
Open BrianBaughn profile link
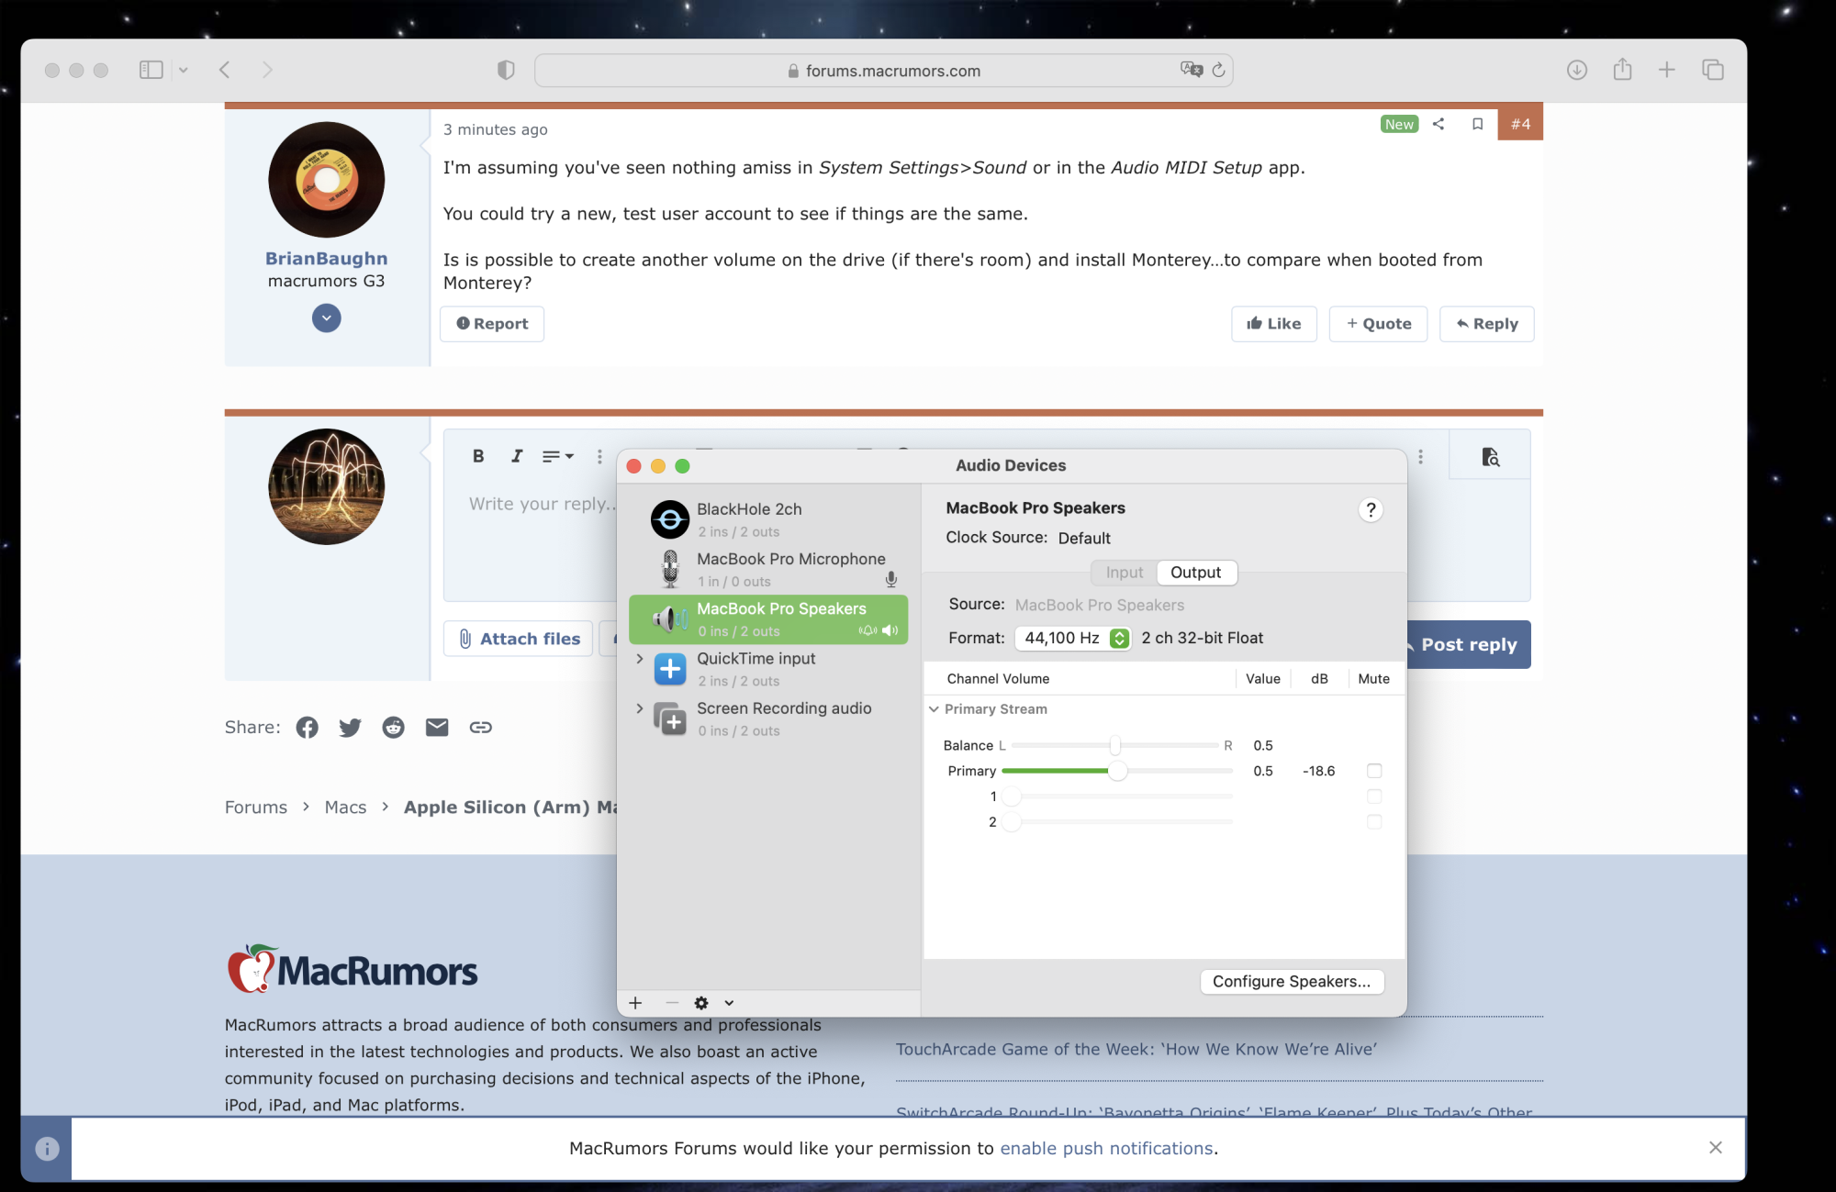[326, 259]
